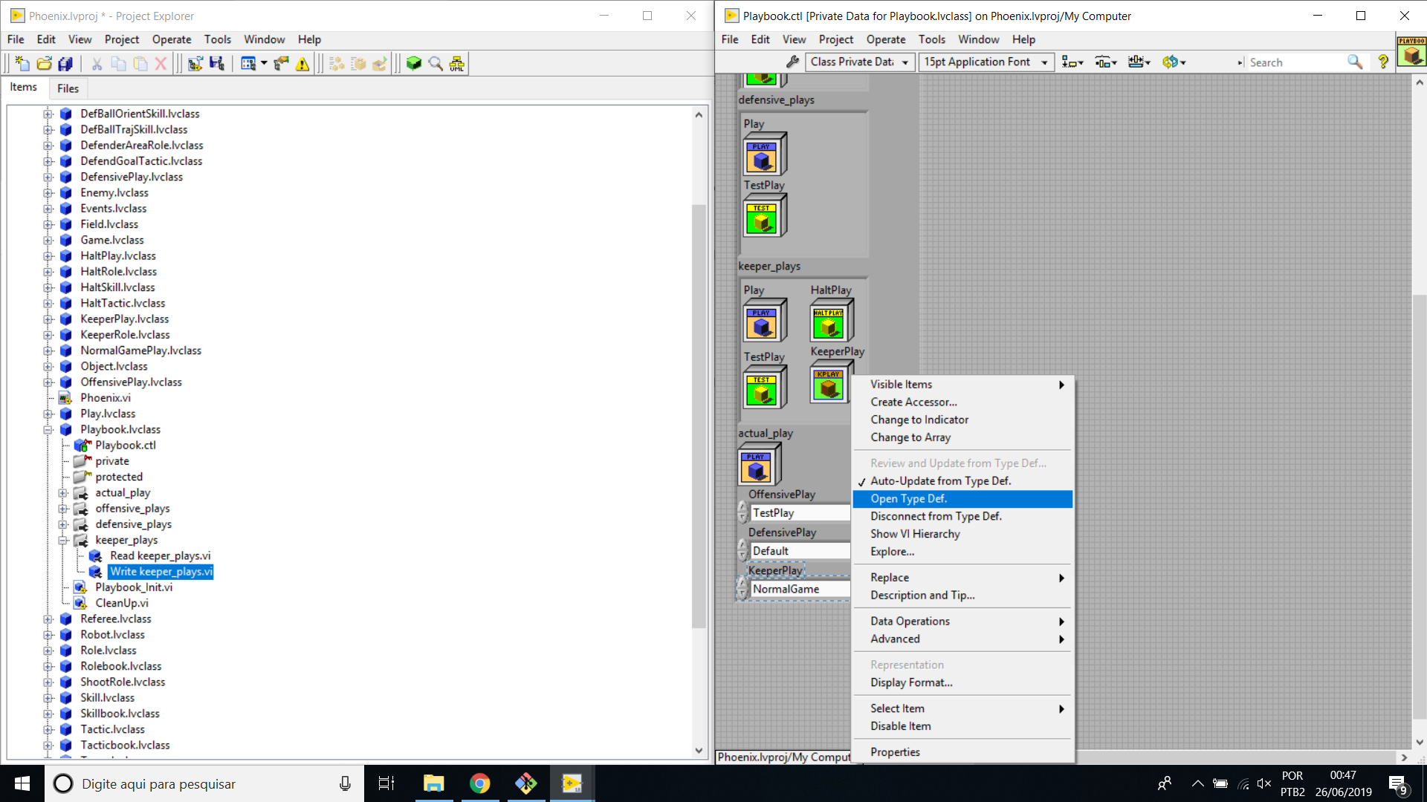
Task: Select the PLAY icon in defensive_plays cluster
Action: tap(764, 154)
